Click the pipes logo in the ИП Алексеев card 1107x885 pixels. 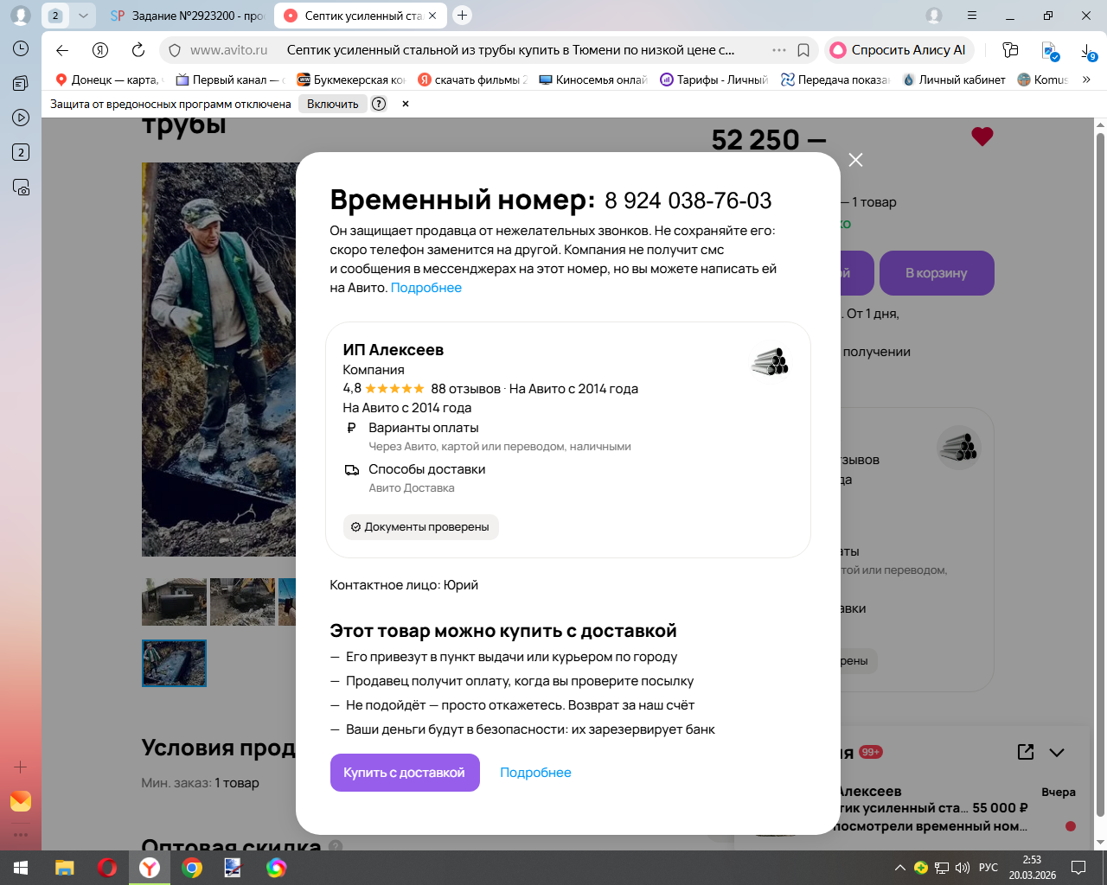770,361
